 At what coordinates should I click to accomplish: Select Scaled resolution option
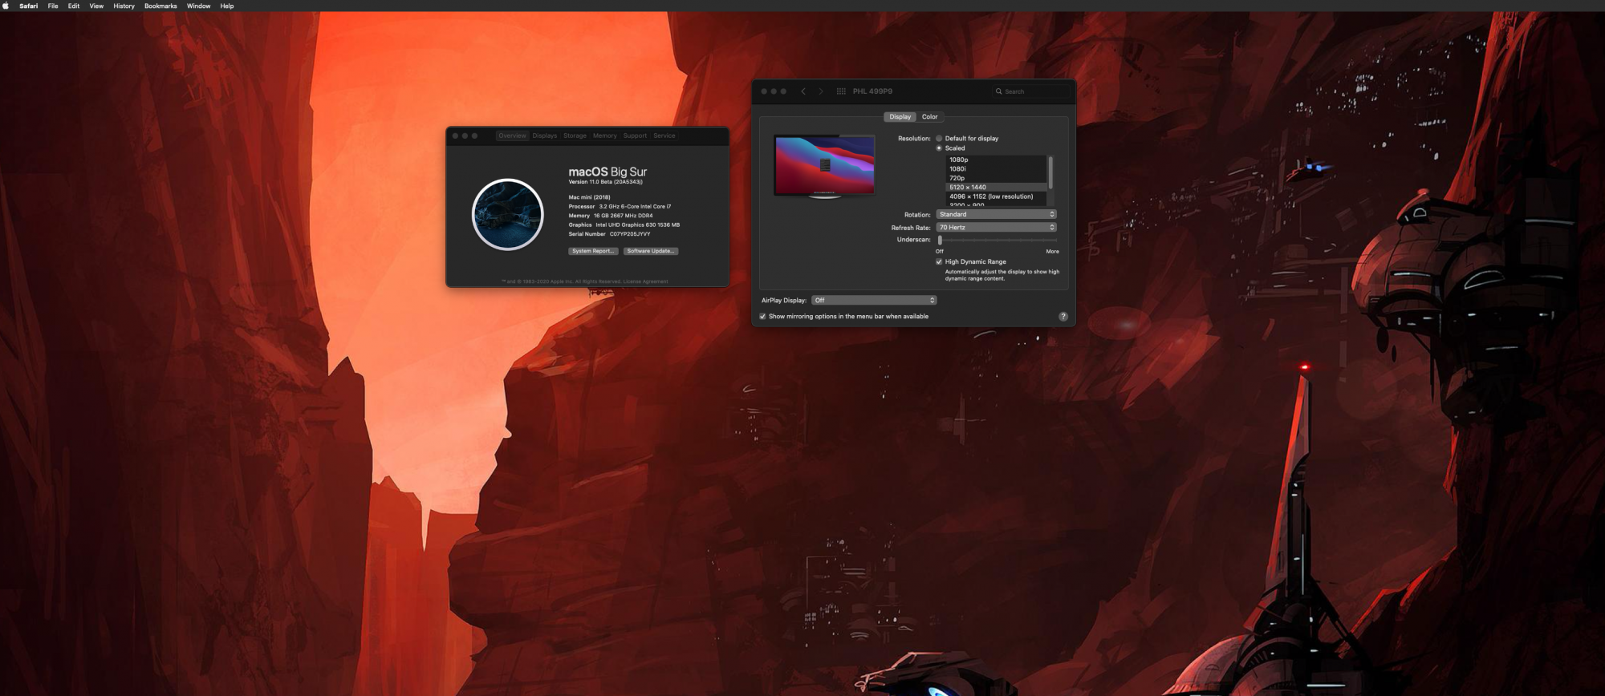tap(939, 148)
